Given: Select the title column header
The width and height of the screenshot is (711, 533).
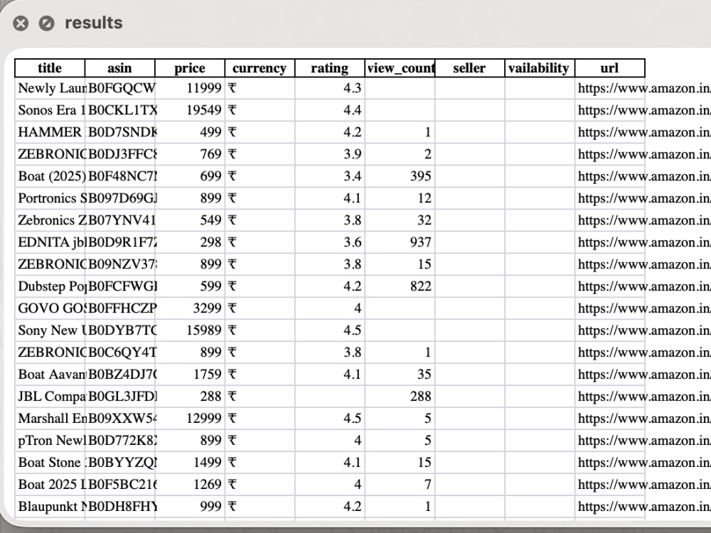Looking at the screenshot, I should tap(50, 68).
